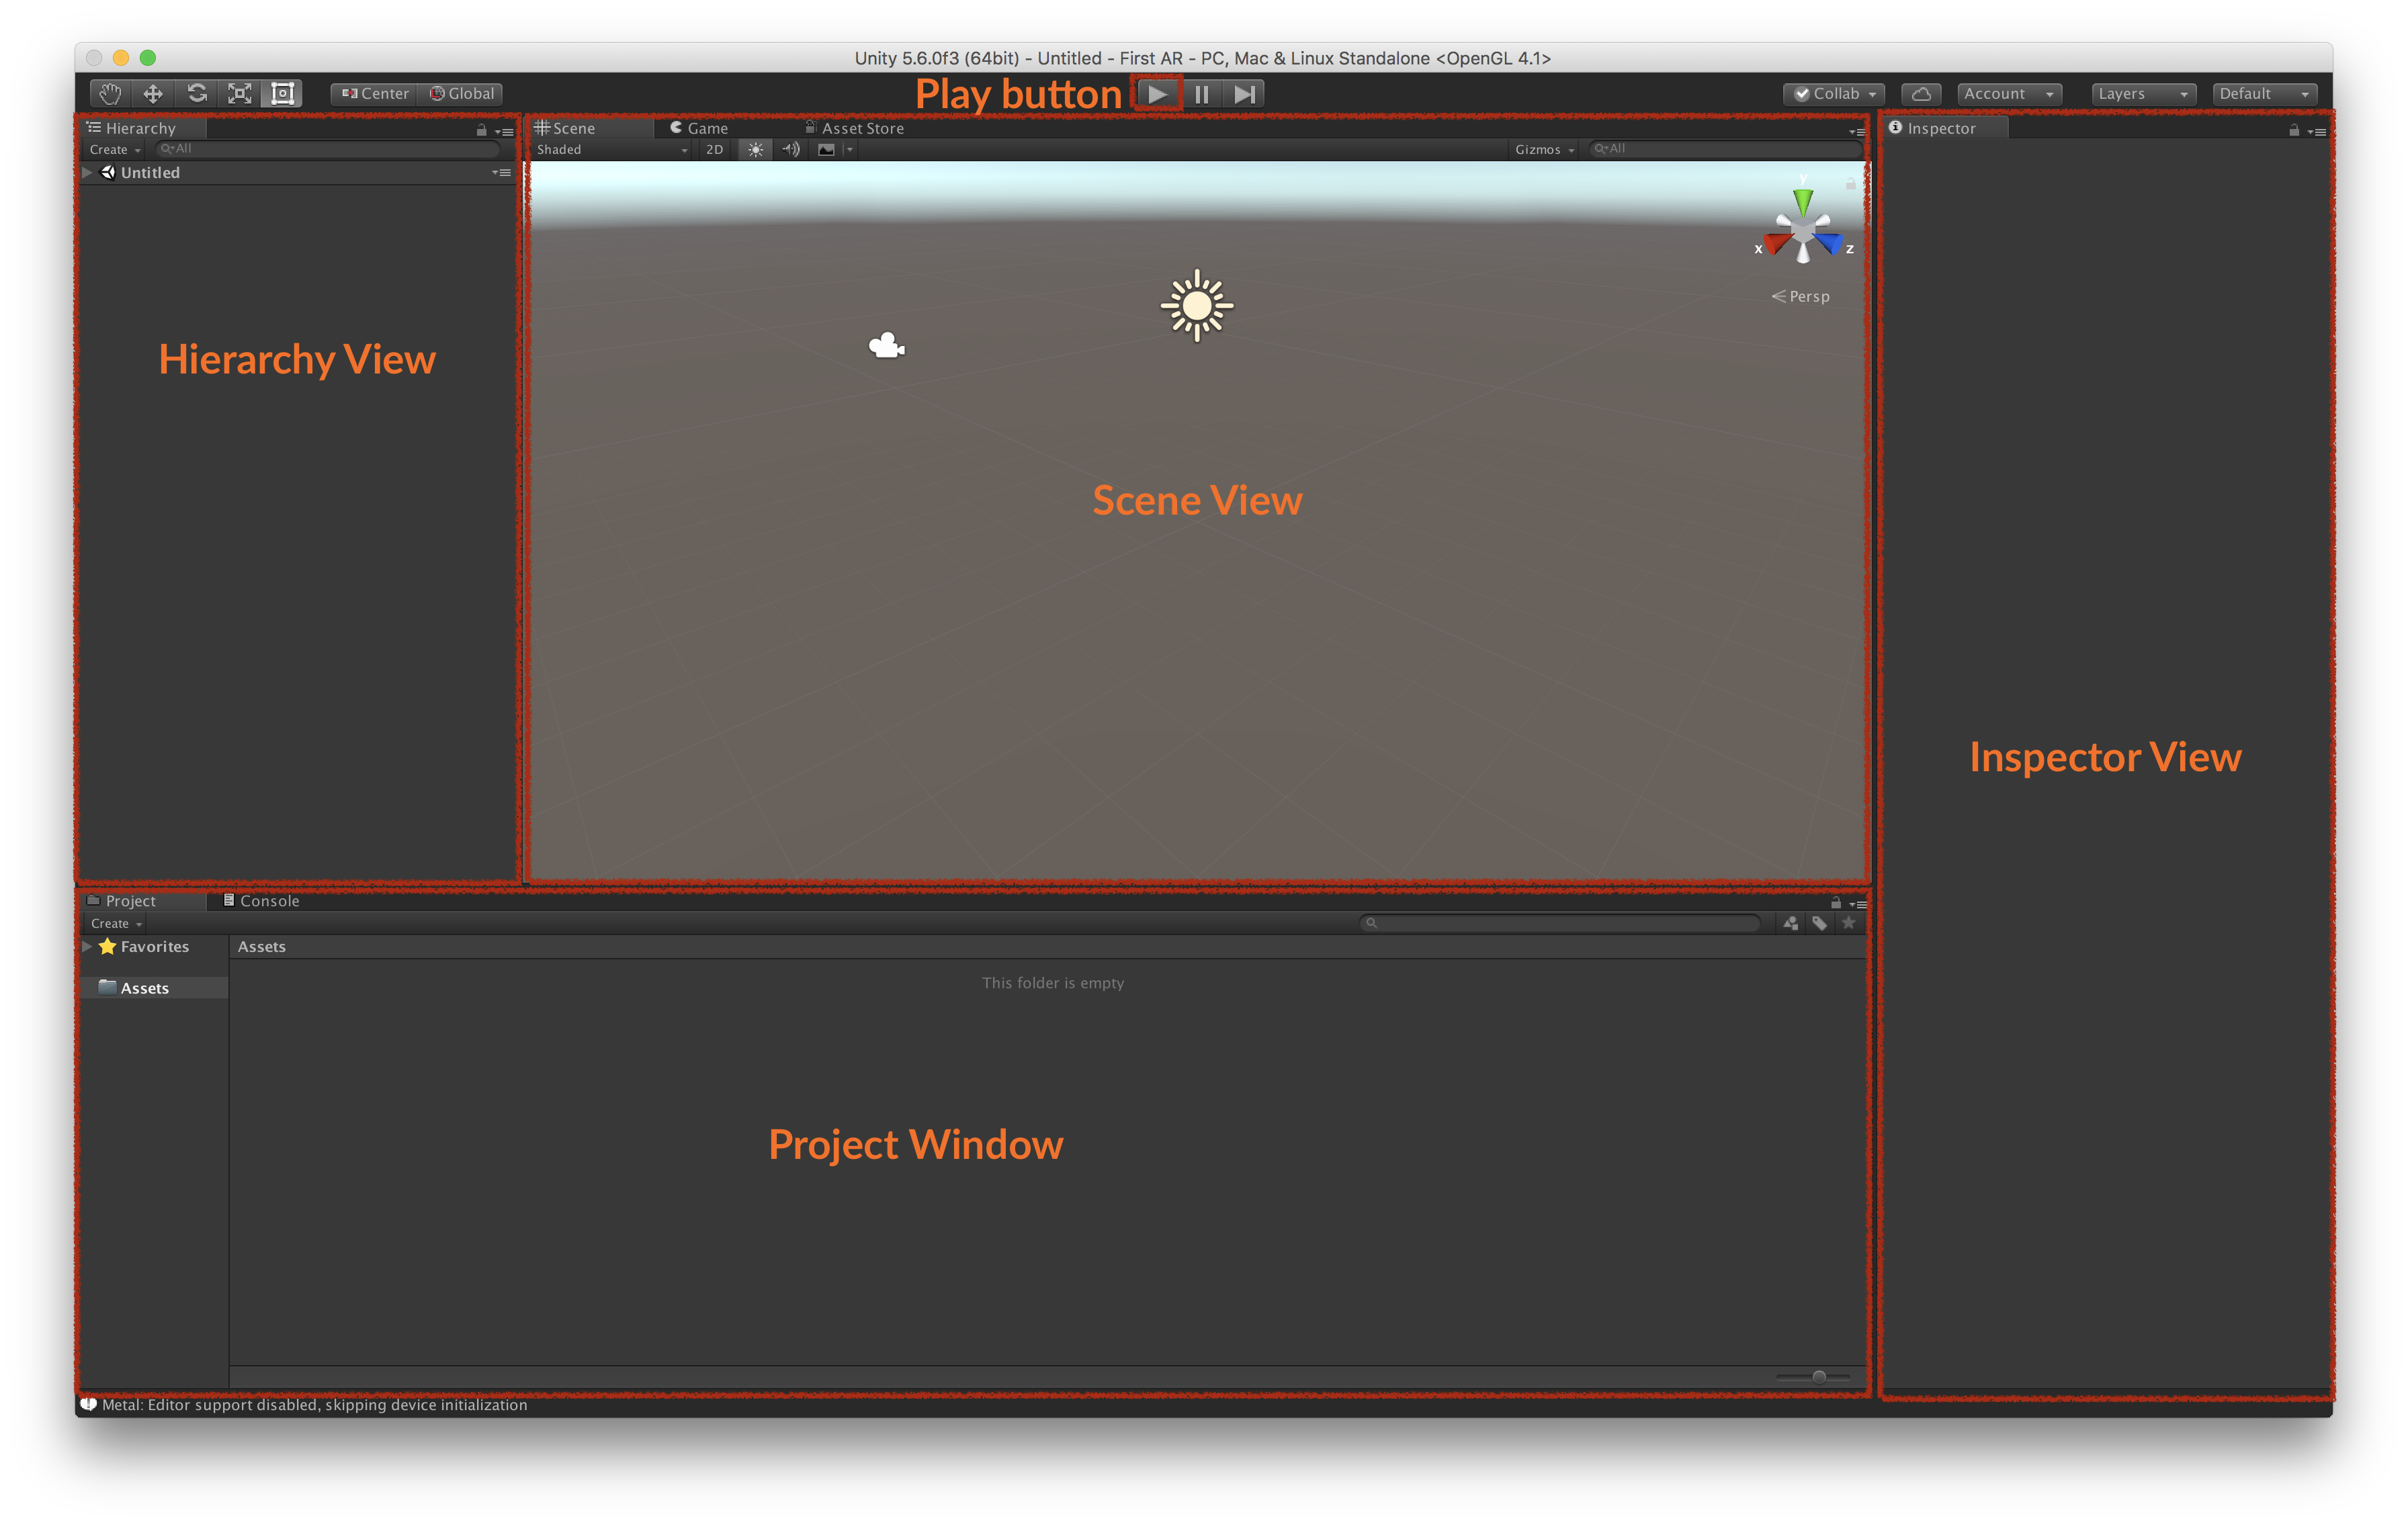Switch to the Game tab
This screenshot has width=2408, height=1525.
click(x=699, y=128)
